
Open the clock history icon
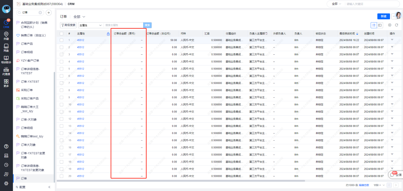[6, 165]
